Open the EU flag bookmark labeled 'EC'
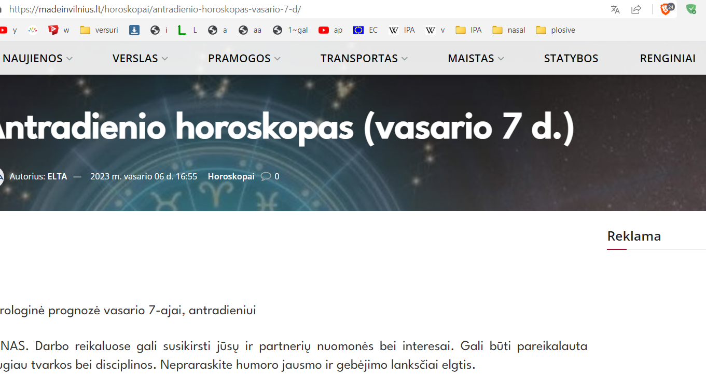Image resolution: width=706 pixels, height=377 pixels. 365,30
